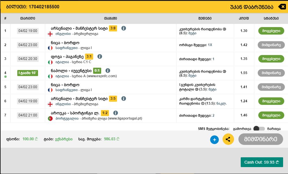This screenshot has height=174, width=288.
Task: Click მოგებული status badge in row 3
Action: pyautogui.click(x=271, y=59)
